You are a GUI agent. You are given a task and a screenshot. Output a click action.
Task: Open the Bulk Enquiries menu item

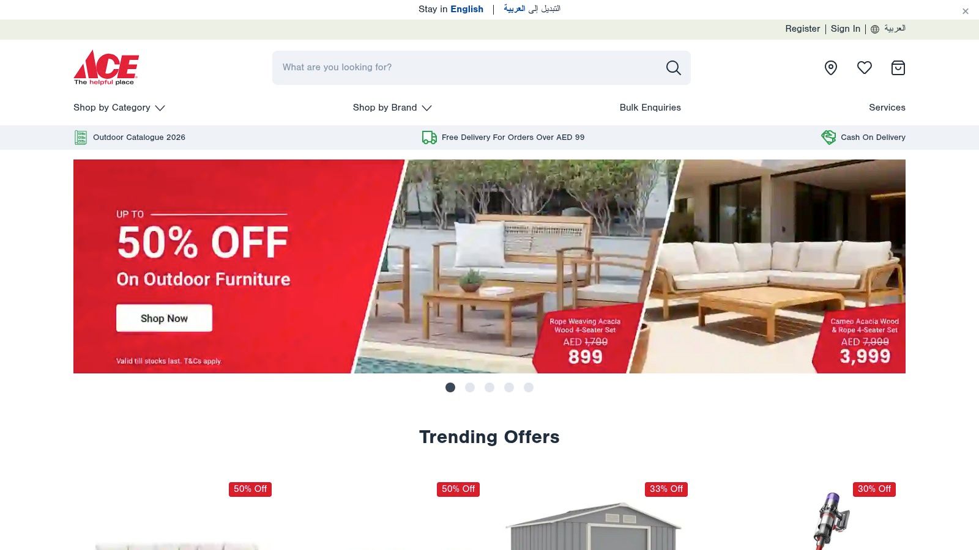(x=650, y=108)
